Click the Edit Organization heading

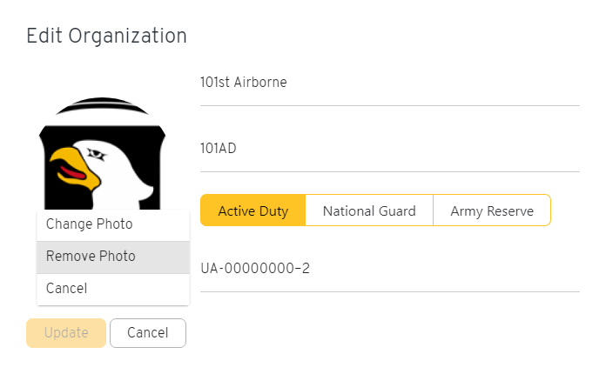coord(107,37)
